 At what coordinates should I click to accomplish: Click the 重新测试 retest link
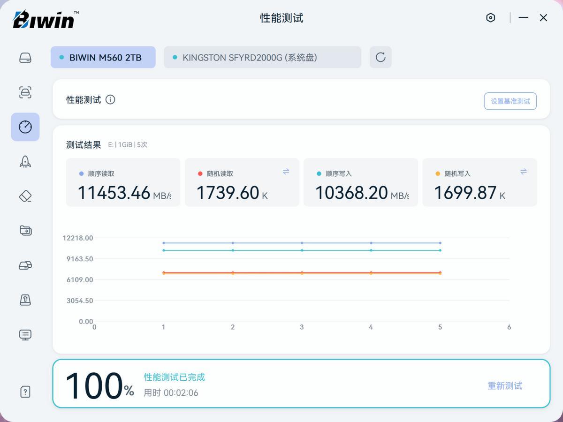[x=505, y=385]
